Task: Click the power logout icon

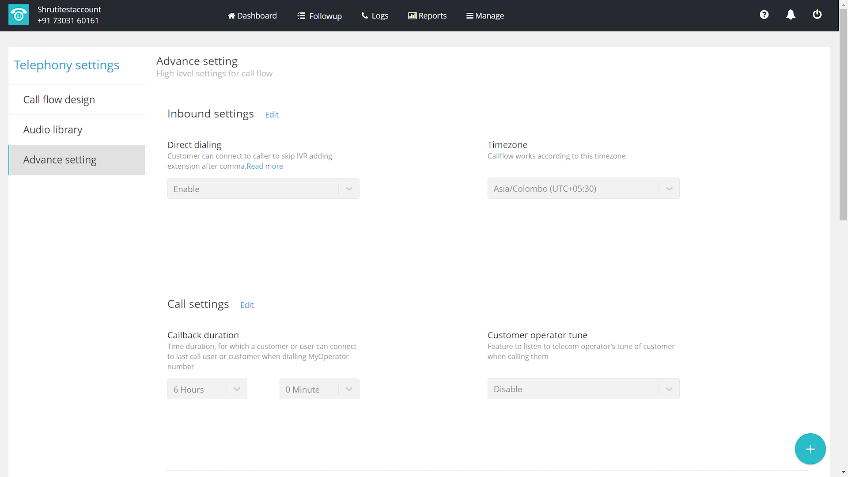Action: click(x=817, y=15)
